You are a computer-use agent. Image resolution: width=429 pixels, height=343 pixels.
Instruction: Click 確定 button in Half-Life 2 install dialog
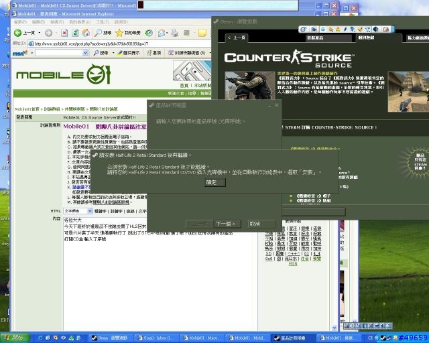tap(215, 182)
